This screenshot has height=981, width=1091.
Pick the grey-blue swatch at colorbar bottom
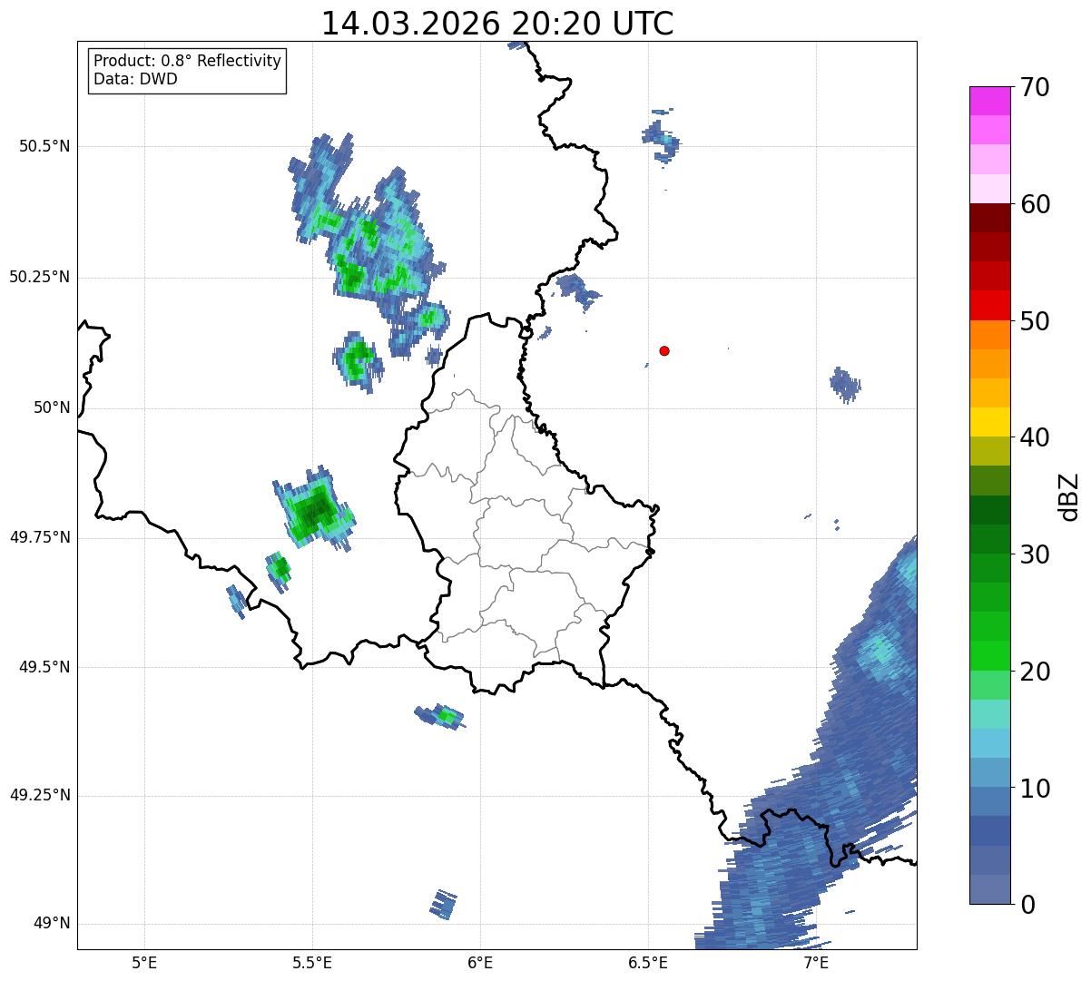pos(989,889)
